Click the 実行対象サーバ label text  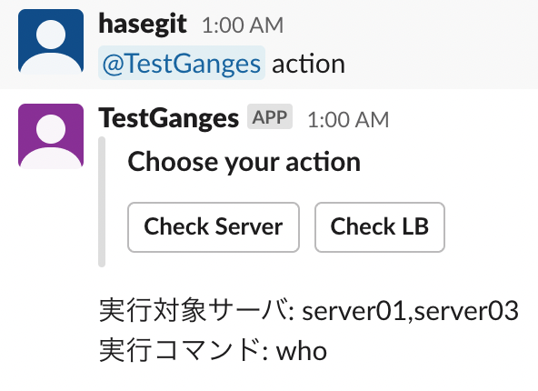pyautogui.click(x=193, y=310)
